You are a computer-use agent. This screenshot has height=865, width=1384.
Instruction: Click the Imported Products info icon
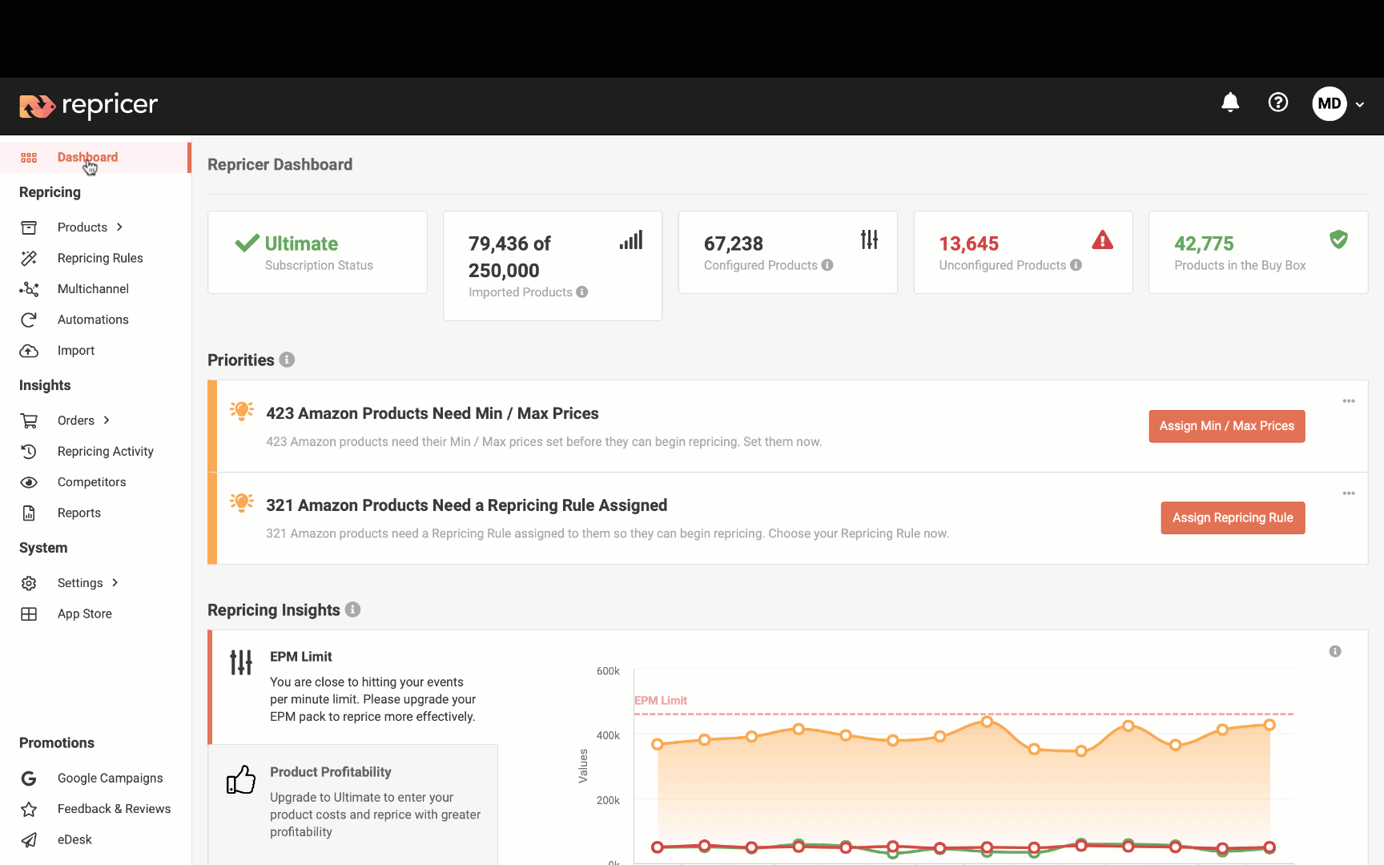[x=582, y=292]
